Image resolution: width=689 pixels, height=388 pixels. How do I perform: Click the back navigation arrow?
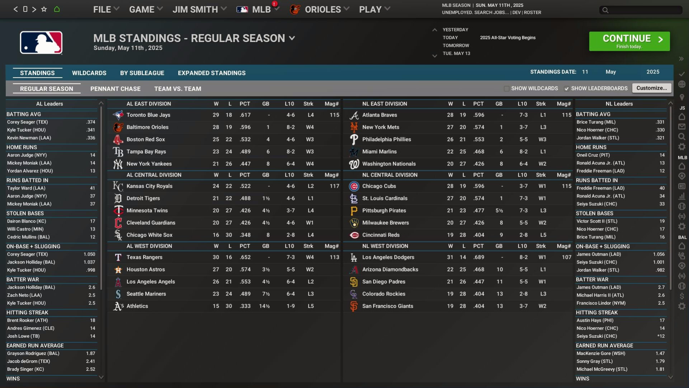pyautogui.click(x=15, y=9)
